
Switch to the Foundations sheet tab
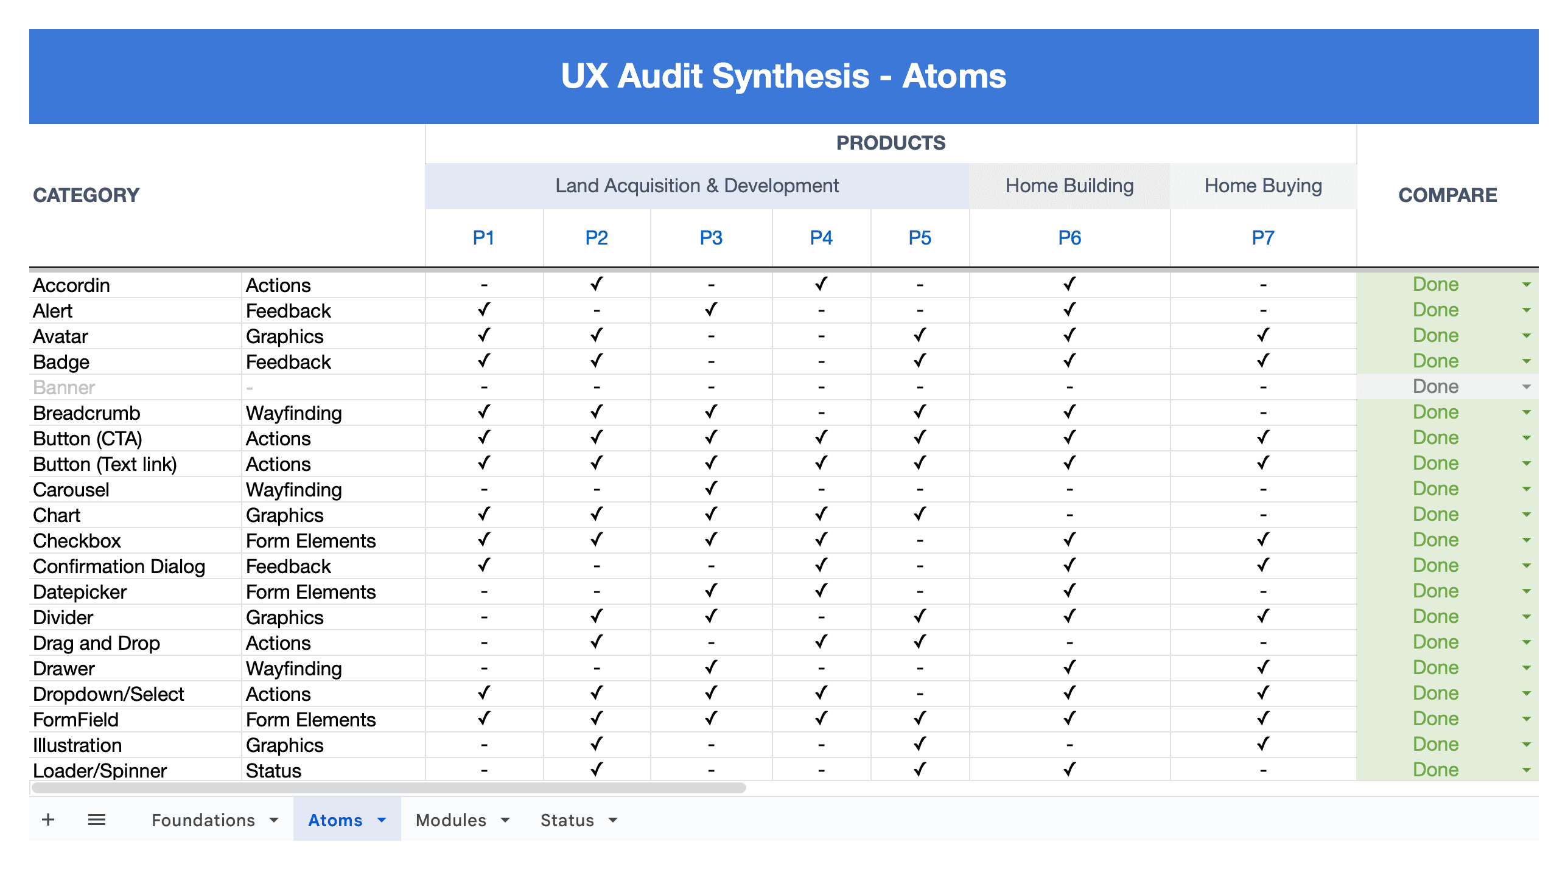[x=203, y=820]
